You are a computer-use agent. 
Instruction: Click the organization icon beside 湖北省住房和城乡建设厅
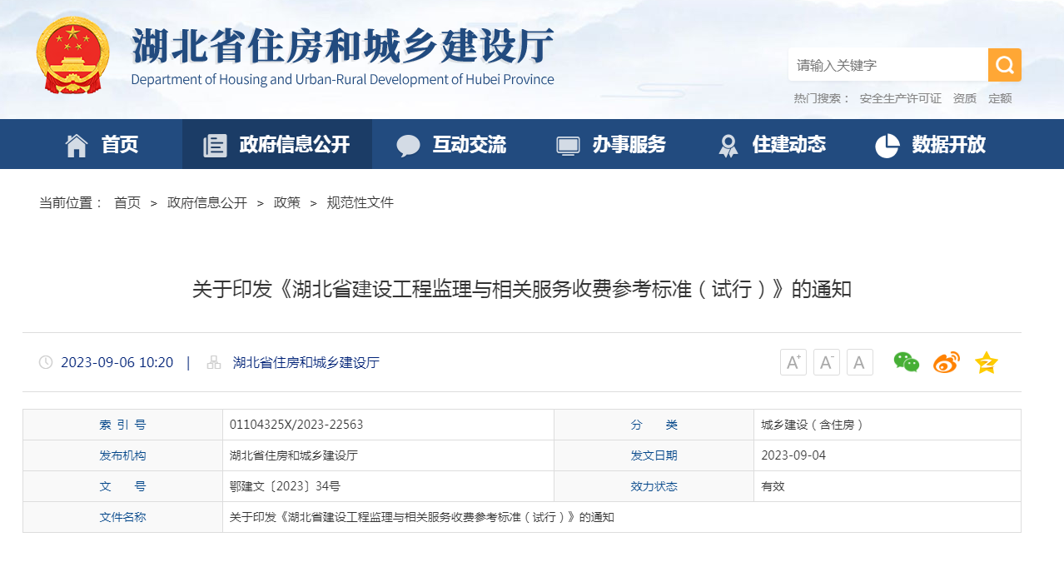pyautogui.click(x=214, y=362)
